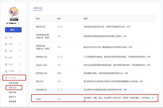The width and height of the screenshot is (163, 108).
Task: Click 已认证 status of 本地作者认证
Action: [60, 89]
